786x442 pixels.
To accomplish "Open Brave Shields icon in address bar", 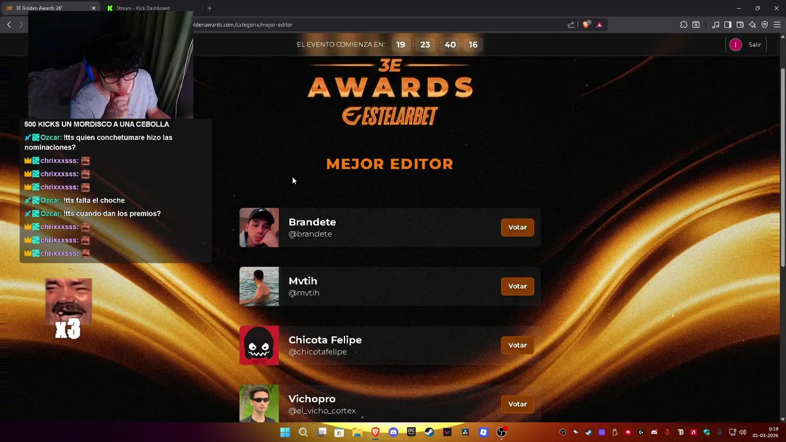I will pyautogui.click(x=586, y=25).
